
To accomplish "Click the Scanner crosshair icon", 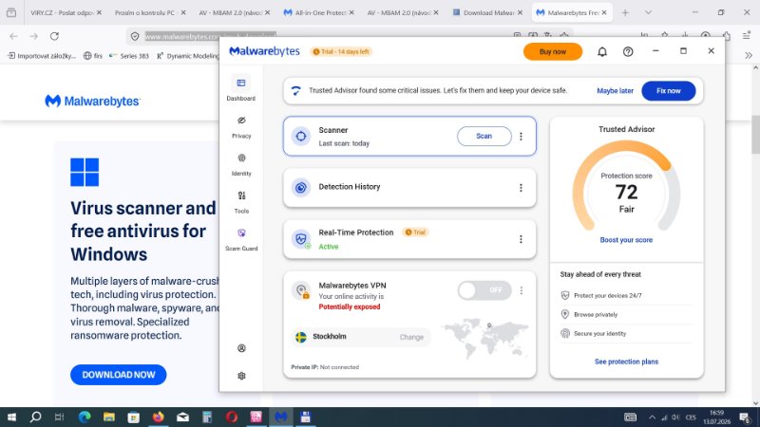I will 301,136.
